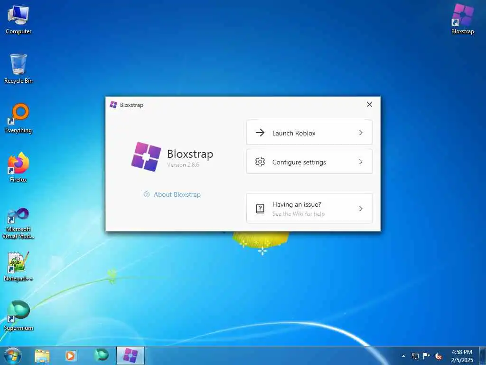Open Supermium from the taskbar
The width and height of the screenshot is (486, 365).
tap(101, 355)
